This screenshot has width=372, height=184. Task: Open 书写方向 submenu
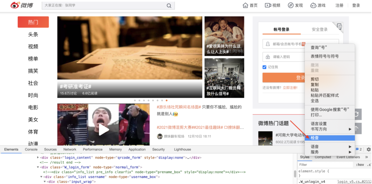point(330,129)
